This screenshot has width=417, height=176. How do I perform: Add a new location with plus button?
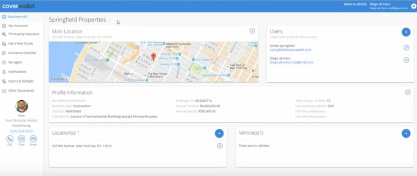[219, 133]
